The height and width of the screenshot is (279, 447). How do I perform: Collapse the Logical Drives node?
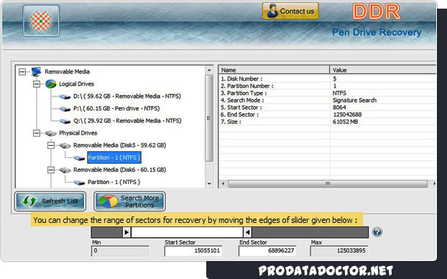click(x=37, y=84)
